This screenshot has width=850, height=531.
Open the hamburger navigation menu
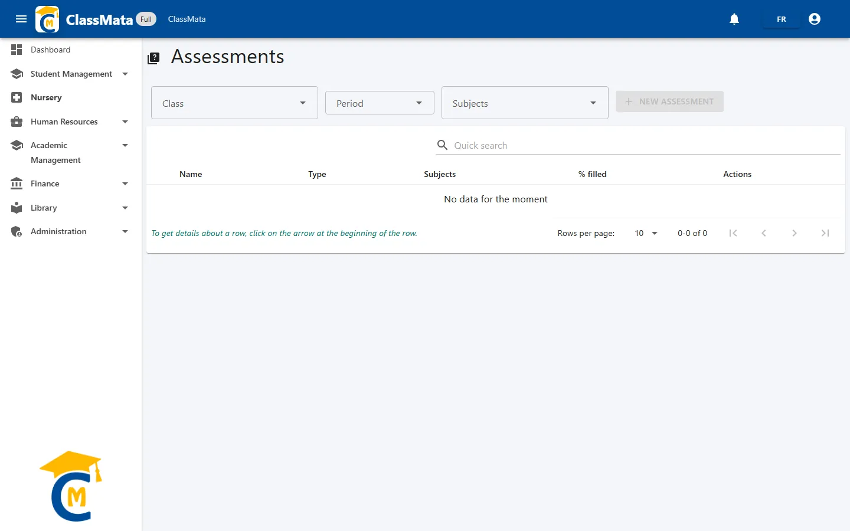click(x=21, y=19)
